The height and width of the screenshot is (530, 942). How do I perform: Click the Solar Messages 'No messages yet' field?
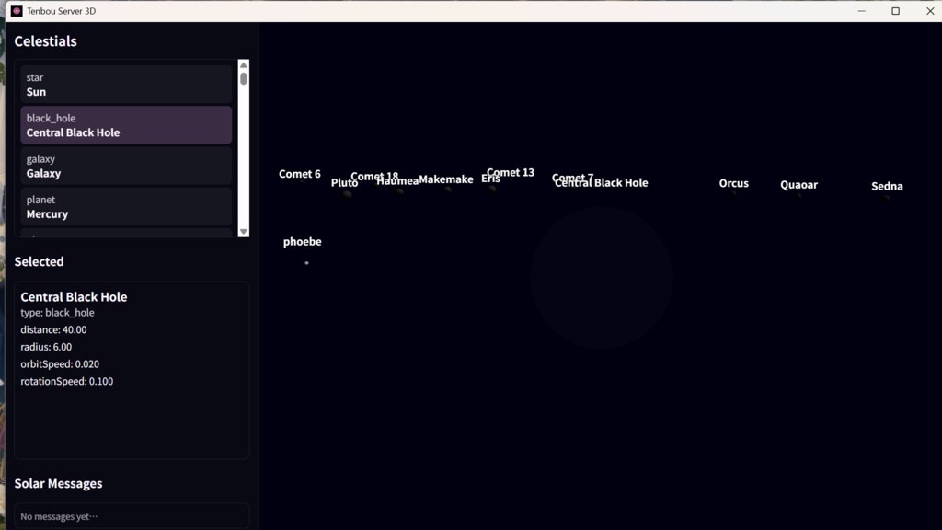pyautogui.click(x=131, y=515)
